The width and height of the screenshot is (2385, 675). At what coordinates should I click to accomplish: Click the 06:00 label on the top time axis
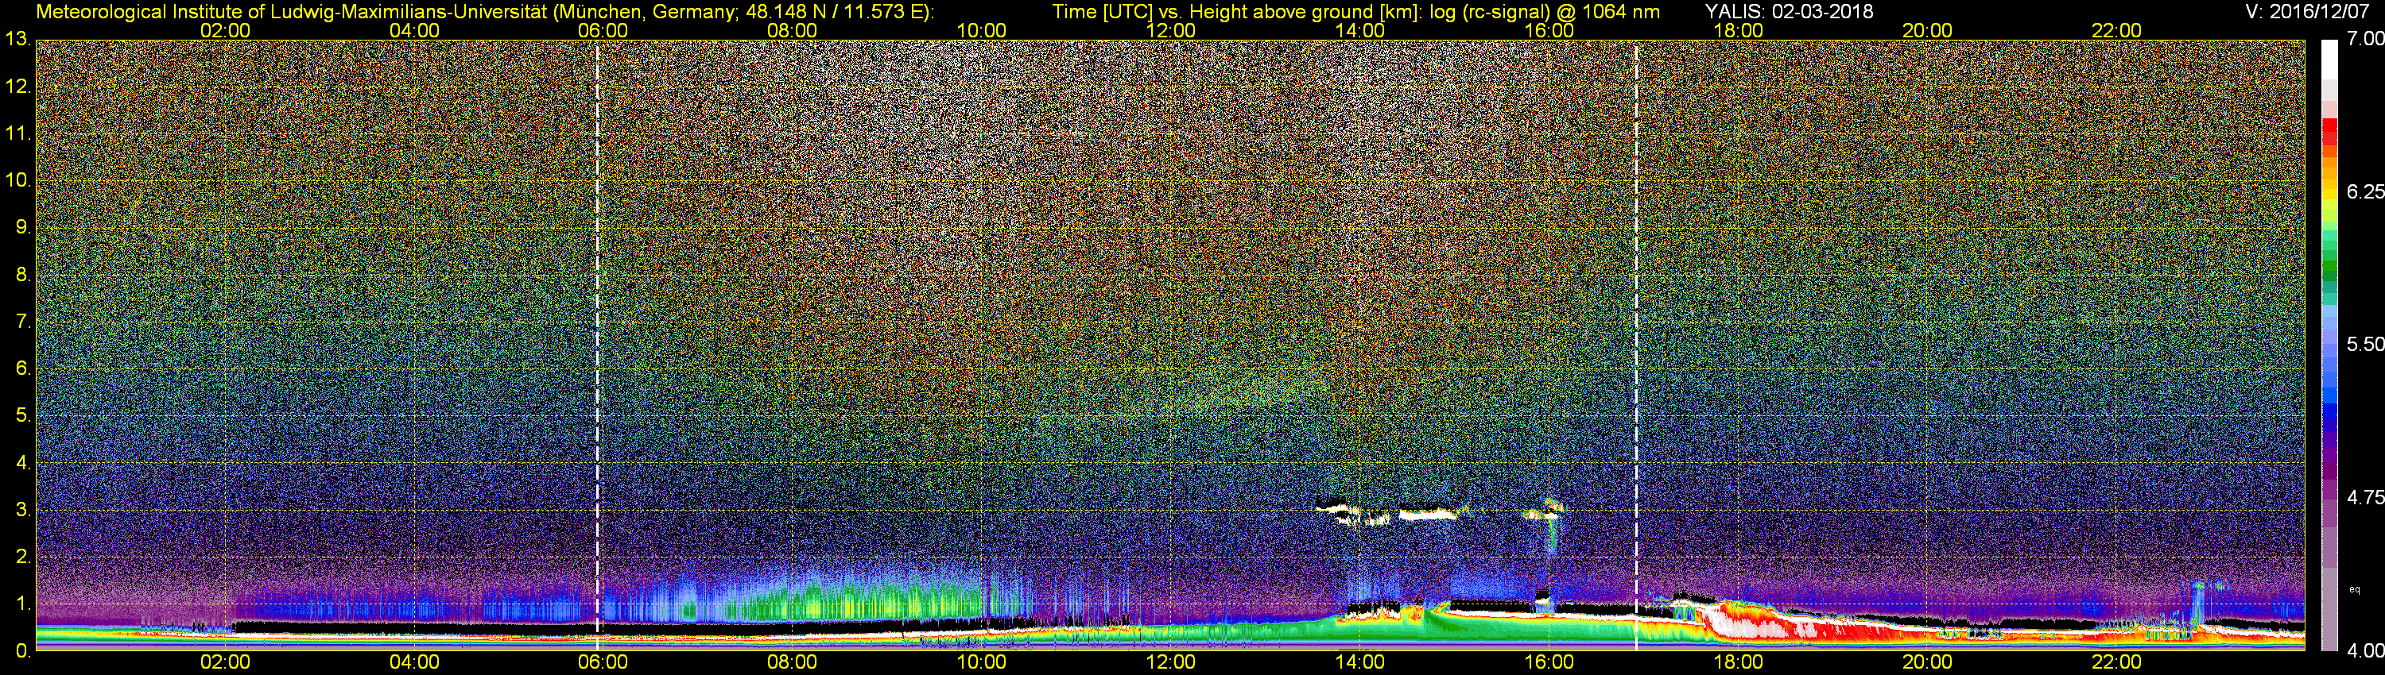point(603,30)
